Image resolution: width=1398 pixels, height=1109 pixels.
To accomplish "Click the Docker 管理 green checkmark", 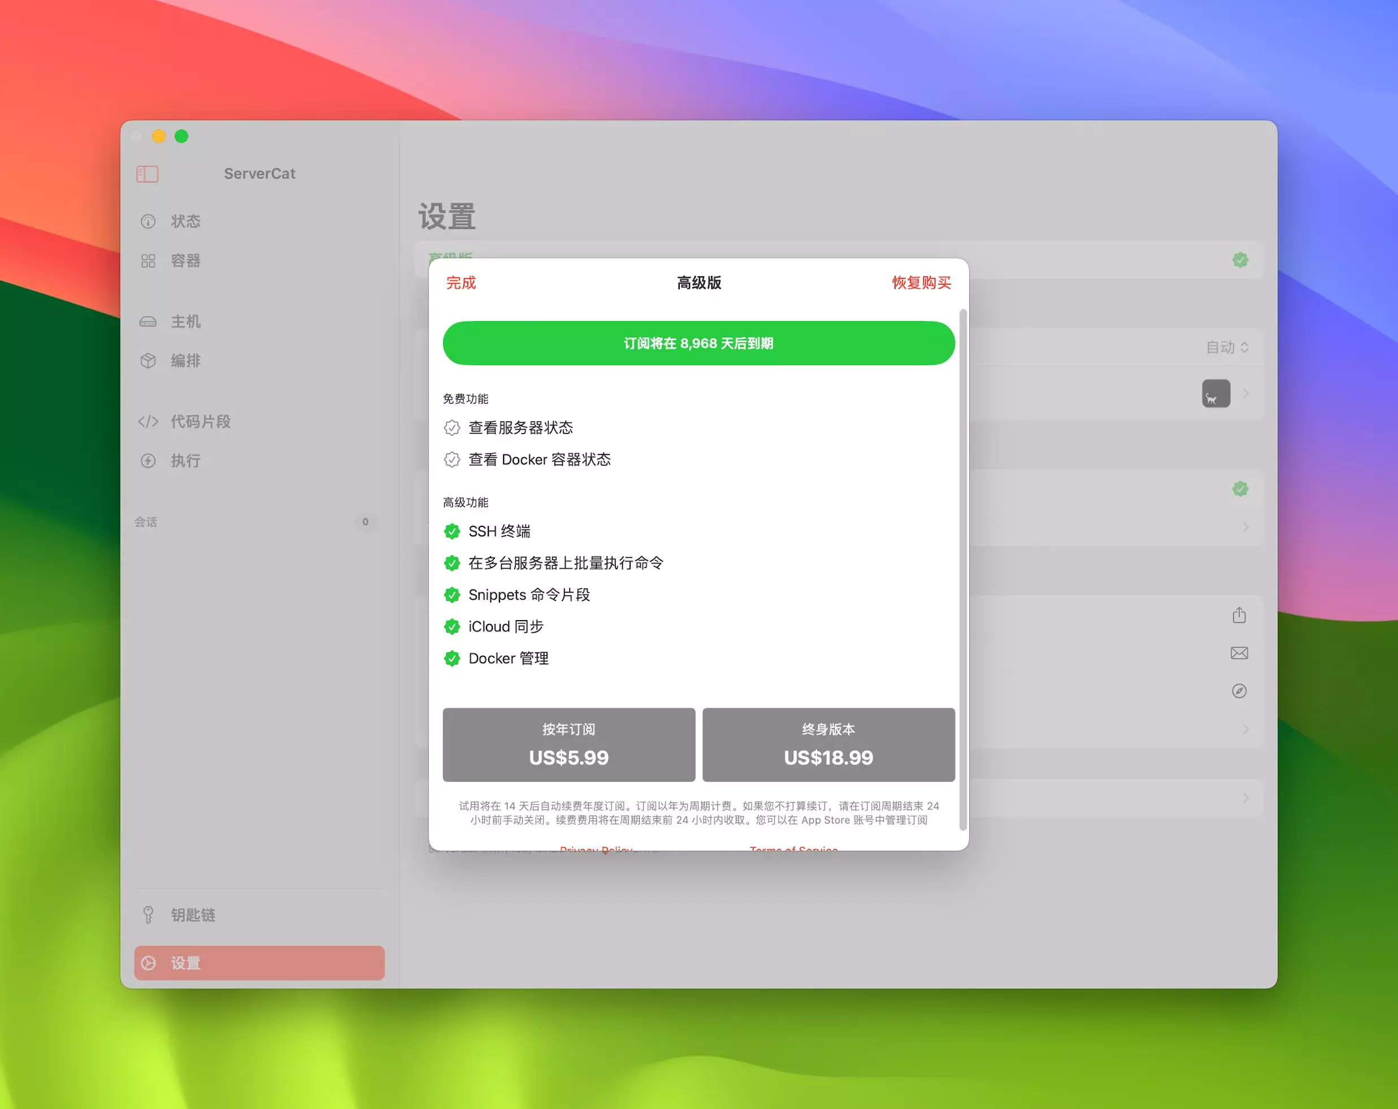I will tap(452, 659).
